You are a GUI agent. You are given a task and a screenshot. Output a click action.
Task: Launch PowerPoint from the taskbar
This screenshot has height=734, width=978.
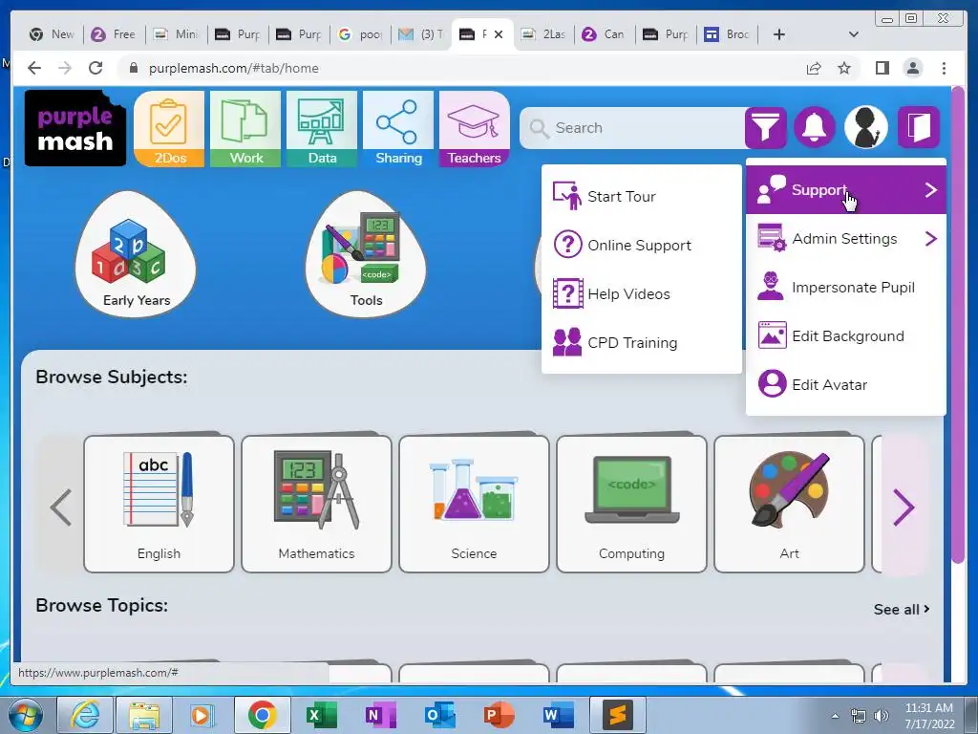click(x=499, y=715)
